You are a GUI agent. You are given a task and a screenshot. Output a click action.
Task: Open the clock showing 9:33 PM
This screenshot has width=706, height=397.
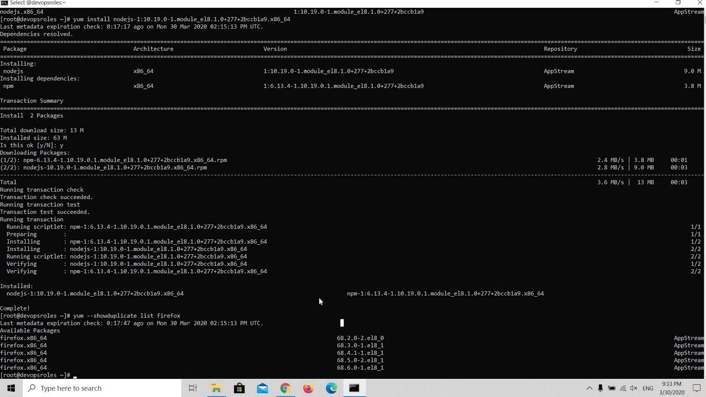671,388
